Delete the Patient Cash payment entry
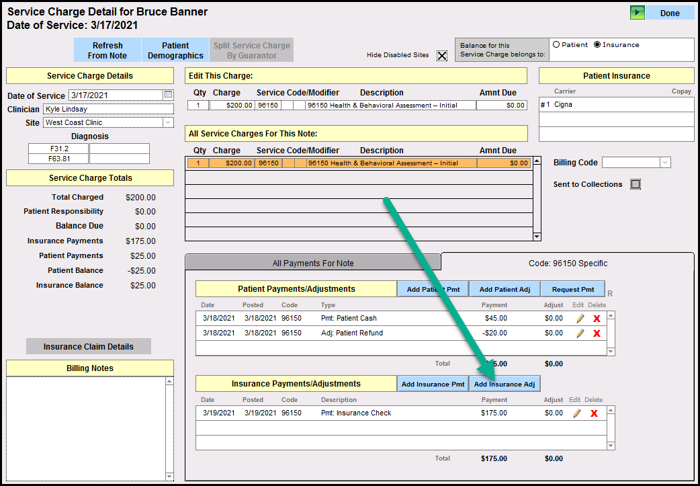The width and height of the screenshot is (700, 486). [x=597, y=319]
